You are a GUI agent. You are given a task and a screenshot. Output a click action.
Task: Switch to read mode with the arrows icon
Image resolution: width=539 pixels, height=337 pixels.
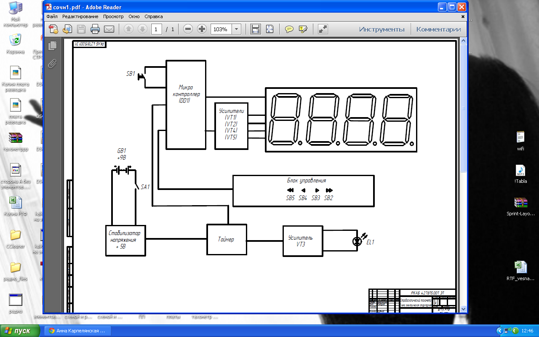tap(323, 29)
